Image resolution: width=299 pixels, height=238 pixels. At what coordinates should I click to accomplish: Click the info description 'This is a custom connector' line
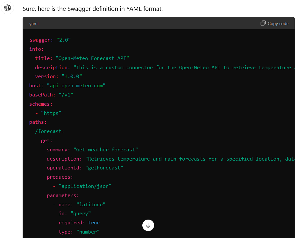click(165, 68)
